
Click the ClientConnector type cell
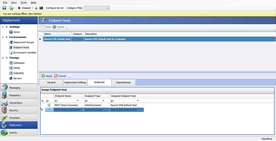point(96,105)
